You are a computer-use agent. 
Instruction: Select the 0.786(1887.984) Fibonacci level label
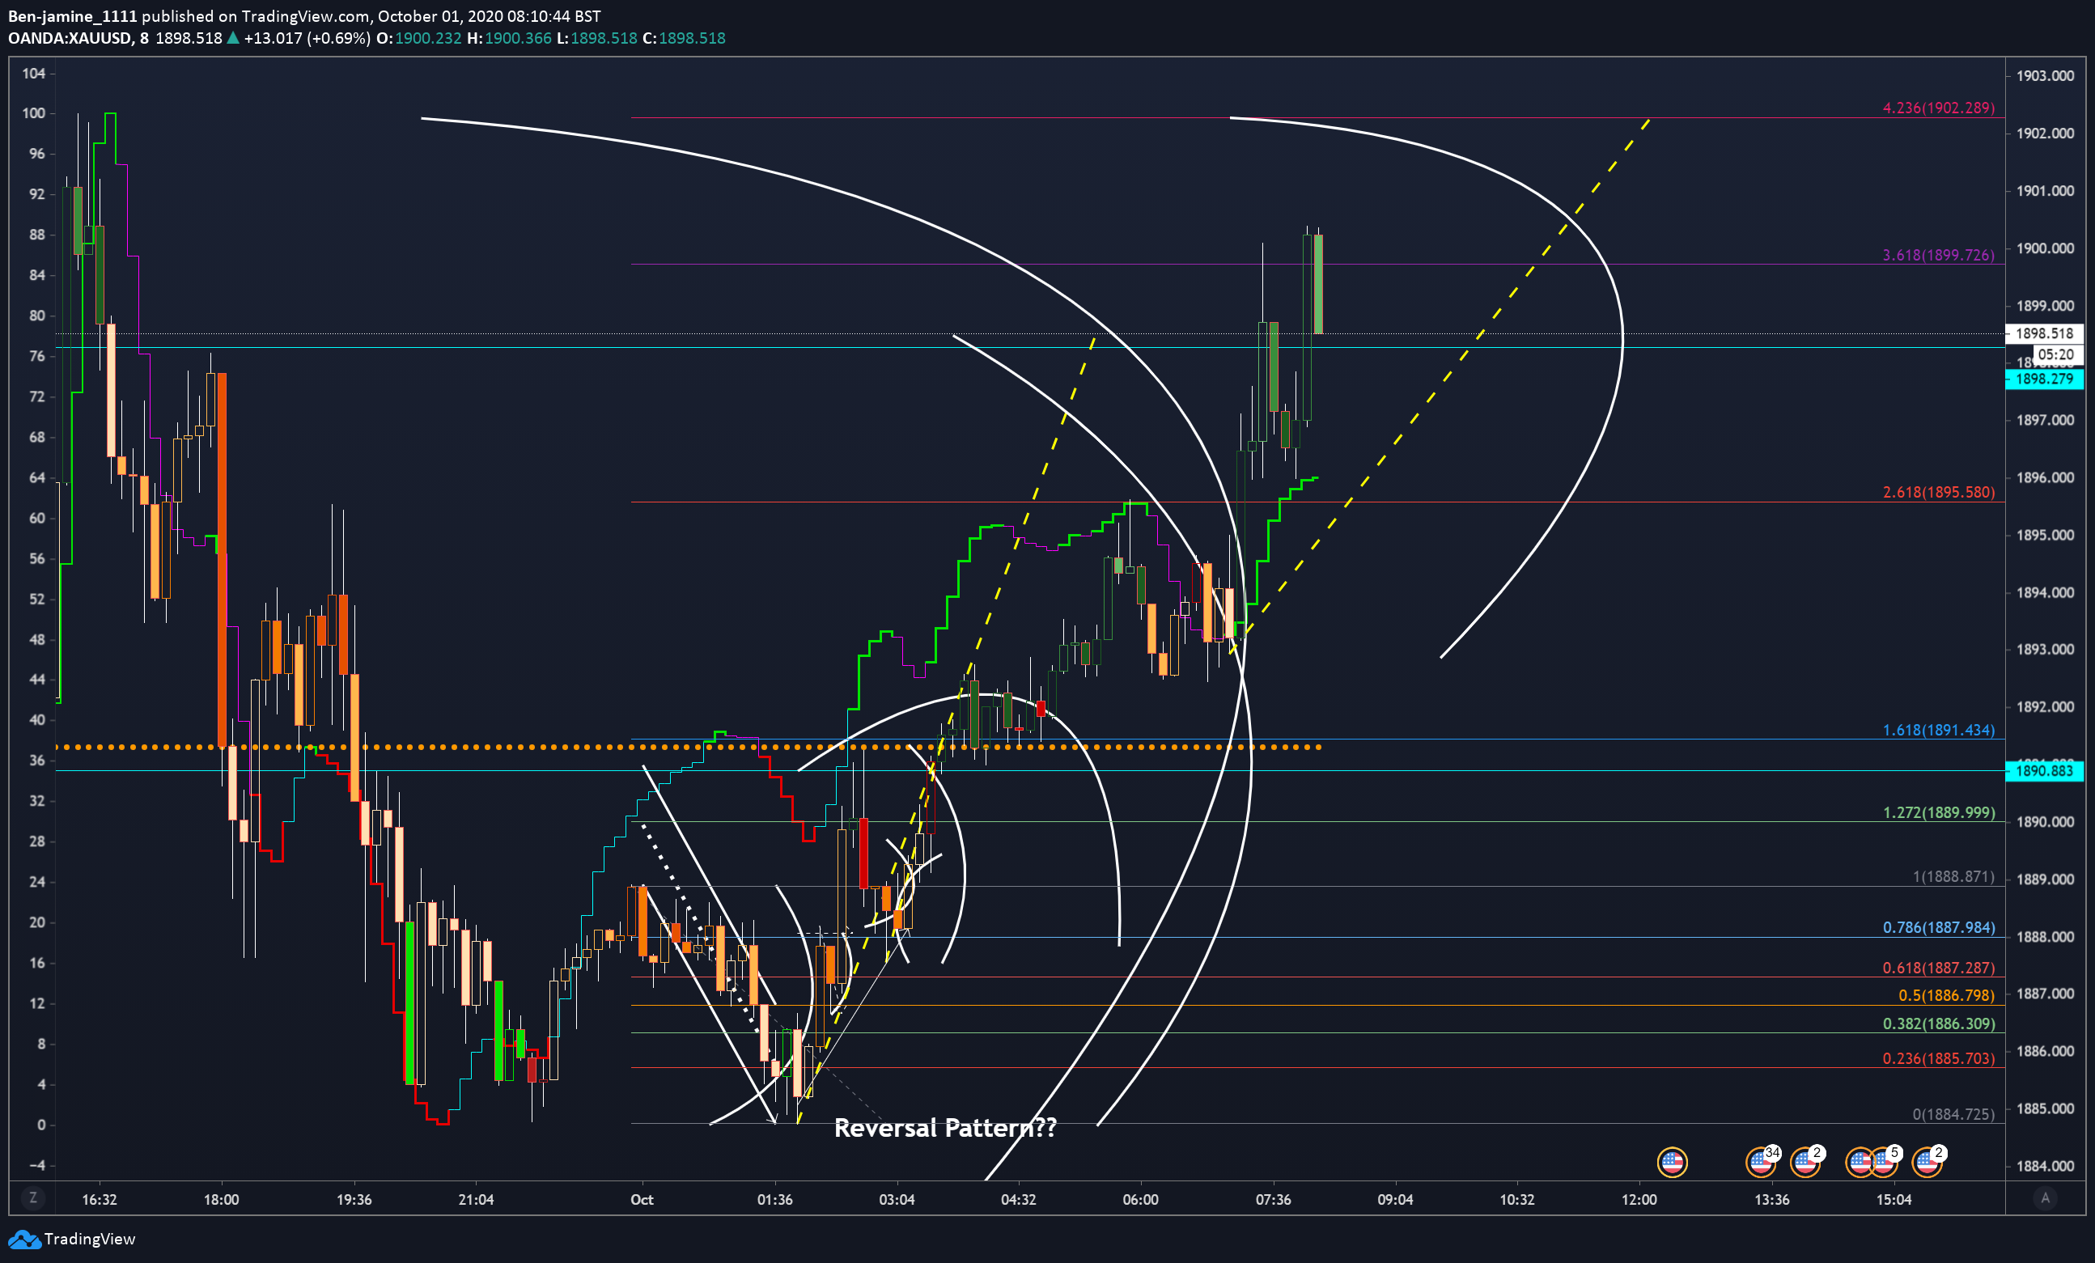coord(1939,927)
